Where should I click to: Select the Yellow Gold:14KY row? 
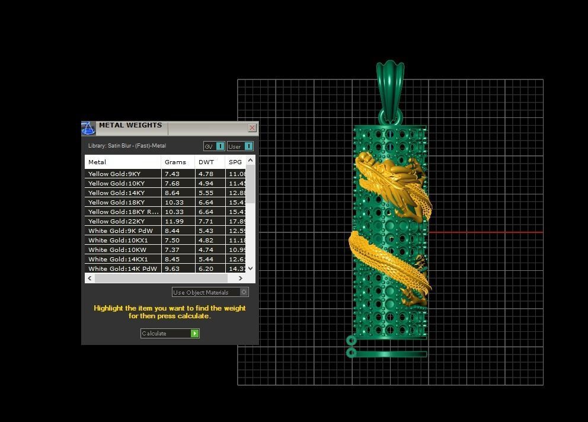(x=165, y=193)
